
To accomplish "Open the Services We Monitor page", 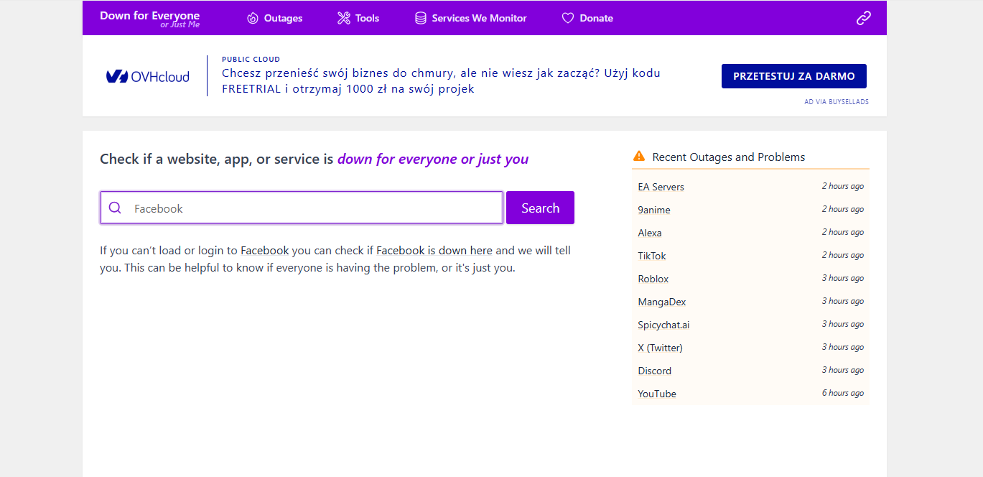I will (x=479, y=18).
